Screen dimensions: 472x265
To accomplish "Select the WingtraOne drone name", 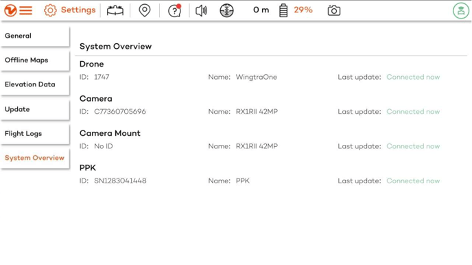I will pos(256,77).
